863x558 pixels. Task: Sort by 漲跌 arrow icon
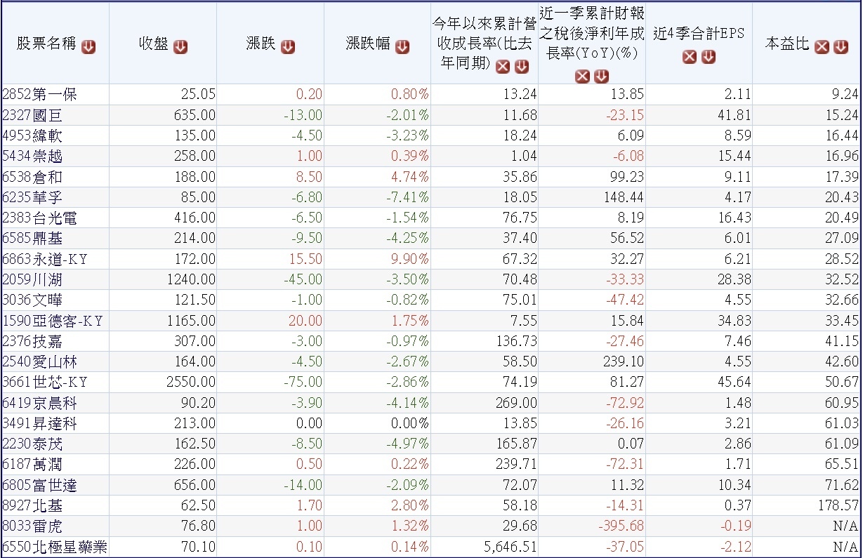[x=288, y=47]
